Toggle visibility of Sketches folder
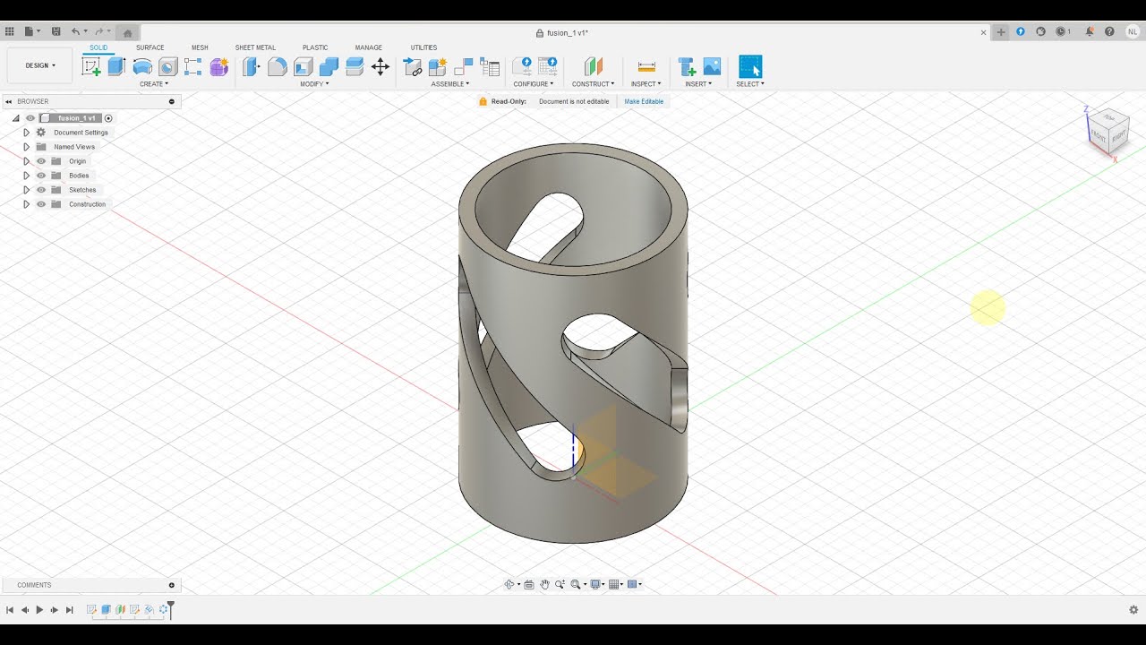 pos(41,190)
